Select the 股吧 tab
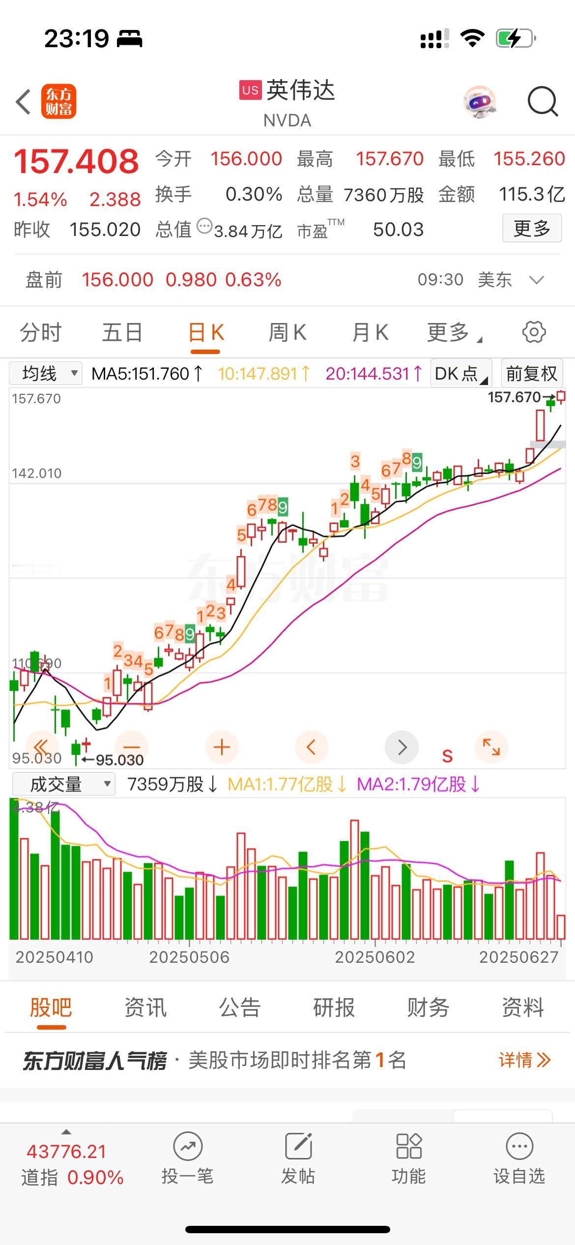 tap(51, 1008)
